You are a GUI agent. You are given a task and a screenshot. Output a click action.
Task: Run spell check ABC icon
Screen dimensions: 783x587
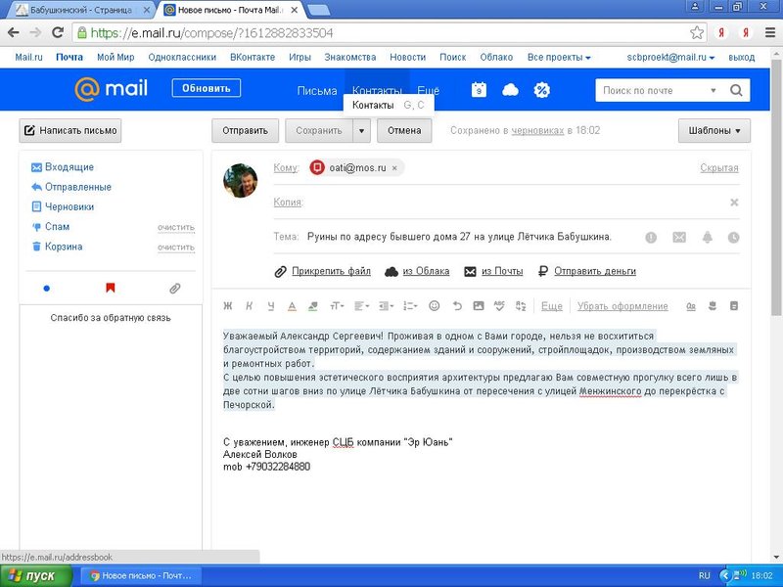(500, 306)
